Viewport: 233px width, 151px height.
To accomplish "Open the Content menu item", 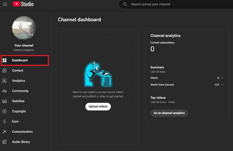I will tap(18, 71).
